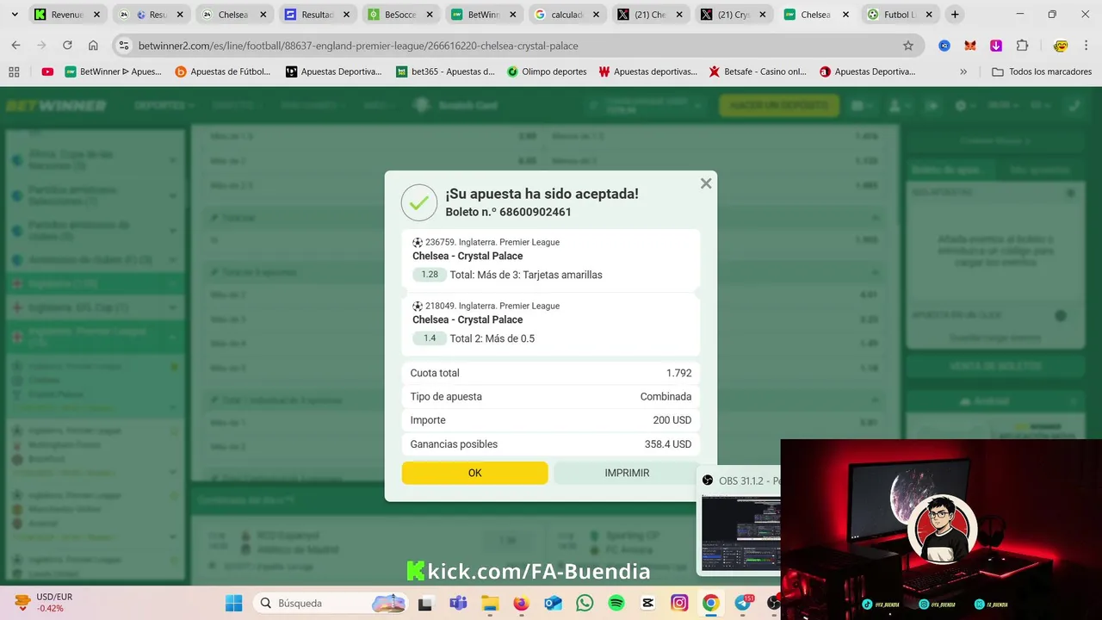Open Instagram from taskbar

[679, 603]
